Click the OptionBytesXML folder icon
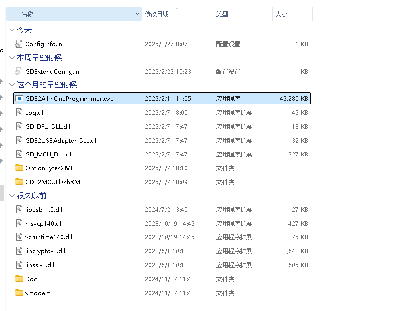Image resolution: width=419 pixels, height=311 pixels. click(x=19, y=168)
